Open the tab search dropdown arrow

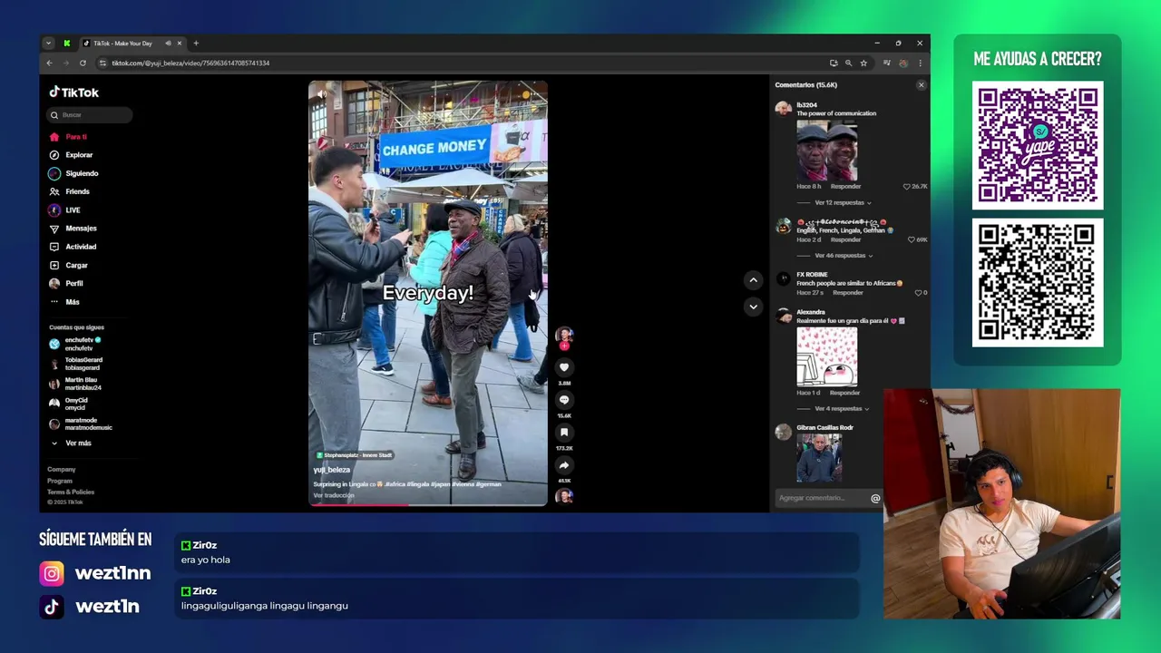48,43
